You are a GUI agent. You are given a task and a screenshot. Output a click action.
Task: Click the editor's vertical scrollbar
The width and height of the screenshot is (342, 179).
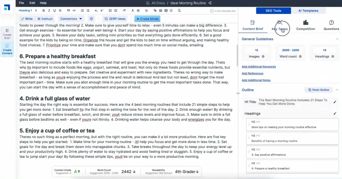coord(237,55)
